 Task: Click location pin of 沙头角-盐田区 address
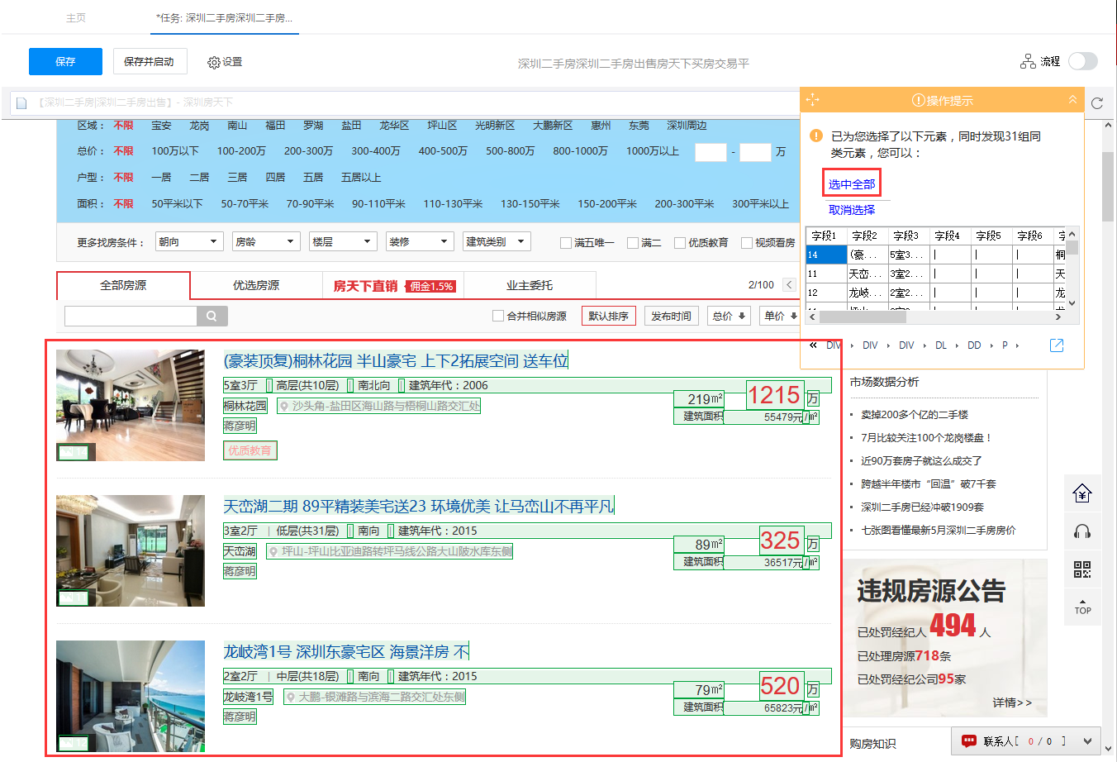pos(284,407)
